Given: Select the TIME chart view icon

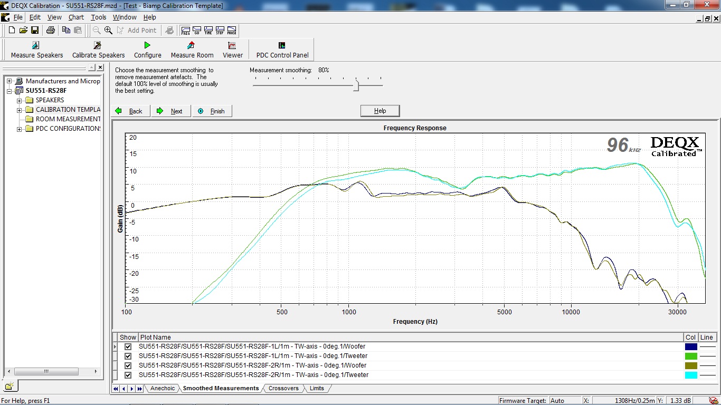Looking at the screenshot, I should (x=208, y=31).
